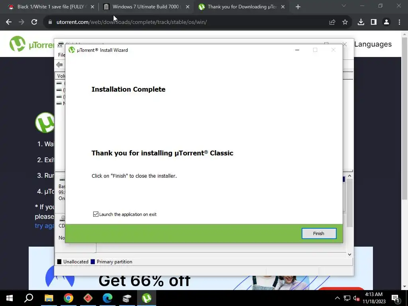Screen dimensions: 408x306
Task: Open Google Chrome from taskbar
Action: [x=69, y=298]
